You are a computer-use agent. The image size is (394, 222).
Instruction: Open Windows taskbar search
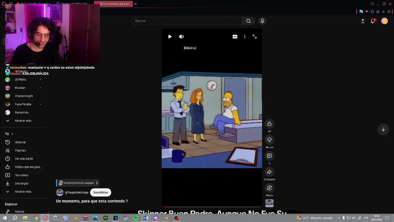(15, 218)
